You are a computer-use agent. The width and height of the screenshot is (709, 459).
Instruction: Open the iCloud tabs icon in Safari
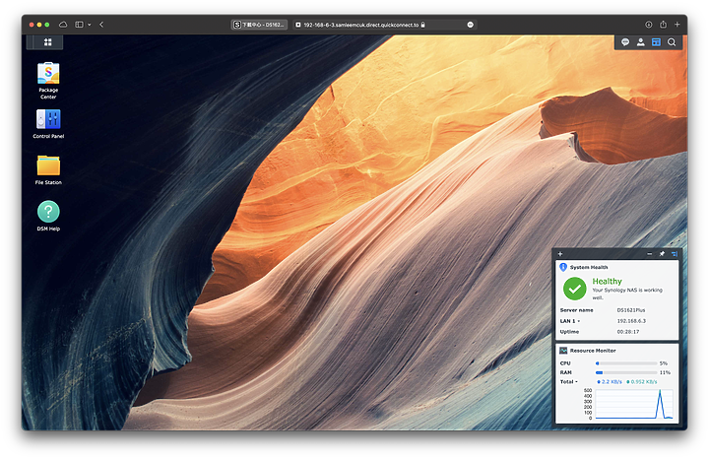point(63,25)
